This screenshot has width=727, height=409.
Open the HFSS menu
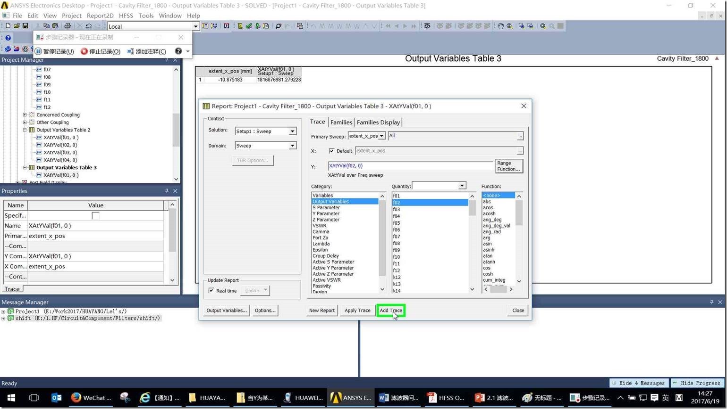tap(126, 16)
